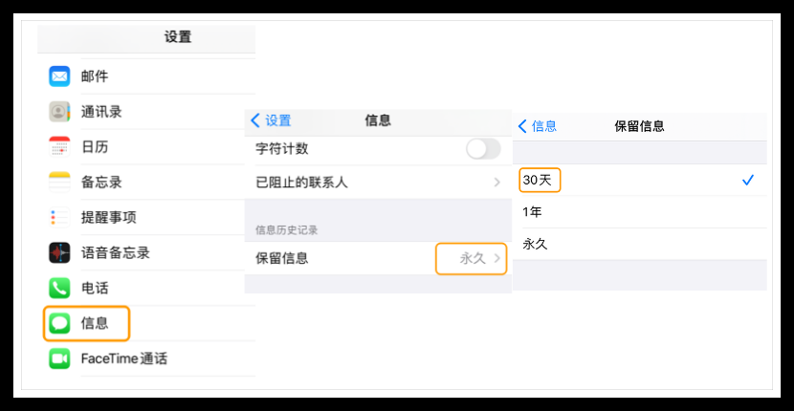Toggle the 字符计数 switch
Viewport: 794px width, 411px height.
click(483, 149)
